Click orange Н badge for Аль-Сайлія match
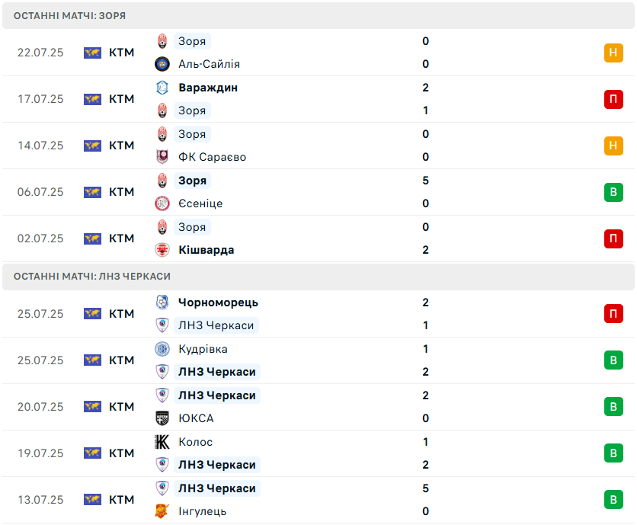637x525 pixels. click(613, 53)
